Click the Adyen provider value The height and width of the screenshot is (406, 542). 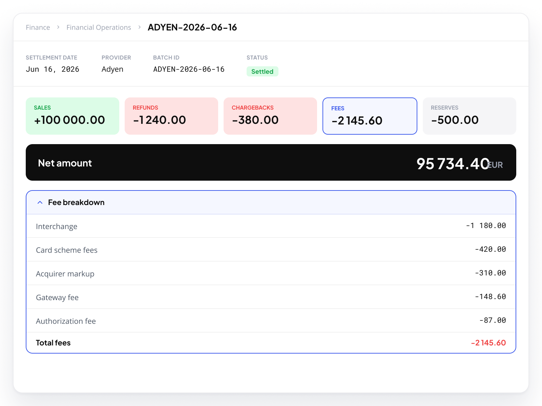pyautogui.click(x=112, y=69)
